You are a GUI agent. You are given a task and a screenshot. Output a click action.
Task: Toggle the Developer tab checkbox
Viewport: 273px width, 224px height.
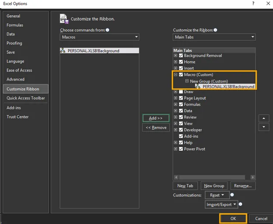pyautogui.click(x=181, y=130)
